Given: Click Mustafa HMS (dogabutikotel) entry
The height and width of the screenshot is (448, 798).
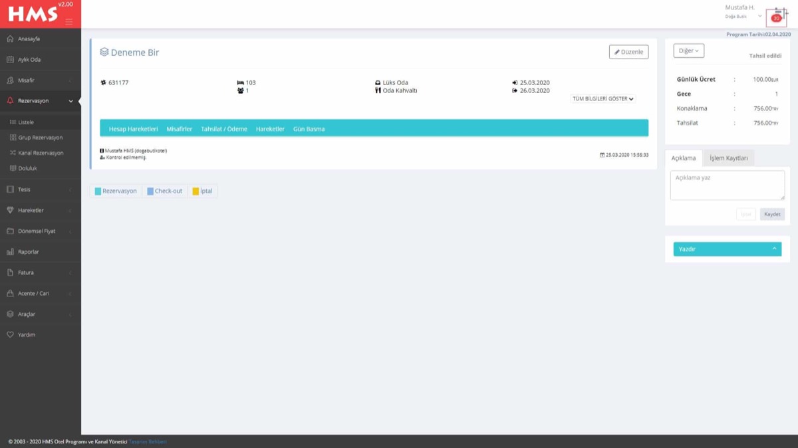Looking at the screenshot, I should coord(136,151).
